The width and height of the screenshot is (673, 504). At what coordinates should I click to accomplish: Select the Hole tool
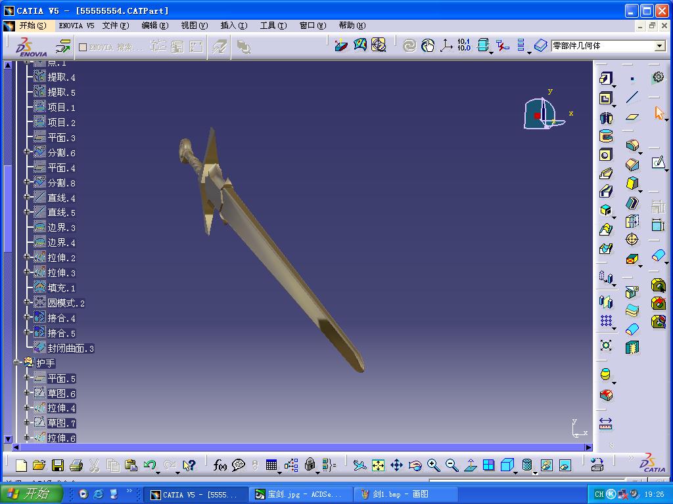point(605,155)
